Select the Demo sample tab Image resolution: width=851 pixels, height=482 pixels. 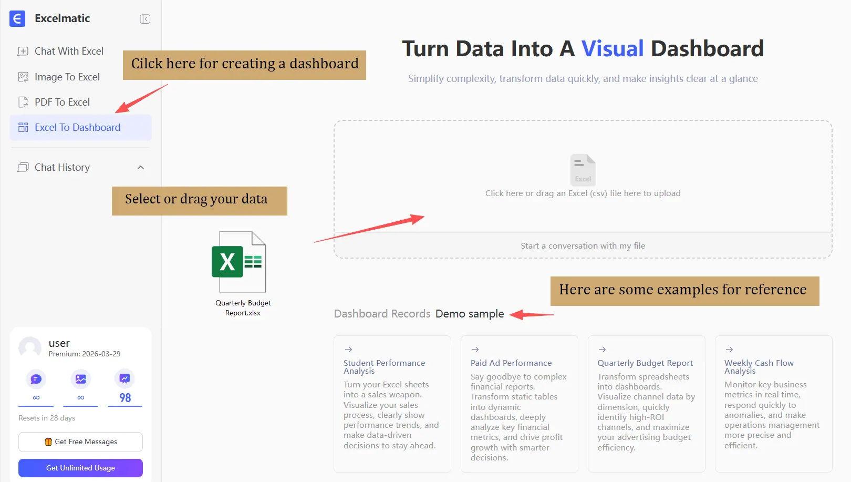coord(469,313)
